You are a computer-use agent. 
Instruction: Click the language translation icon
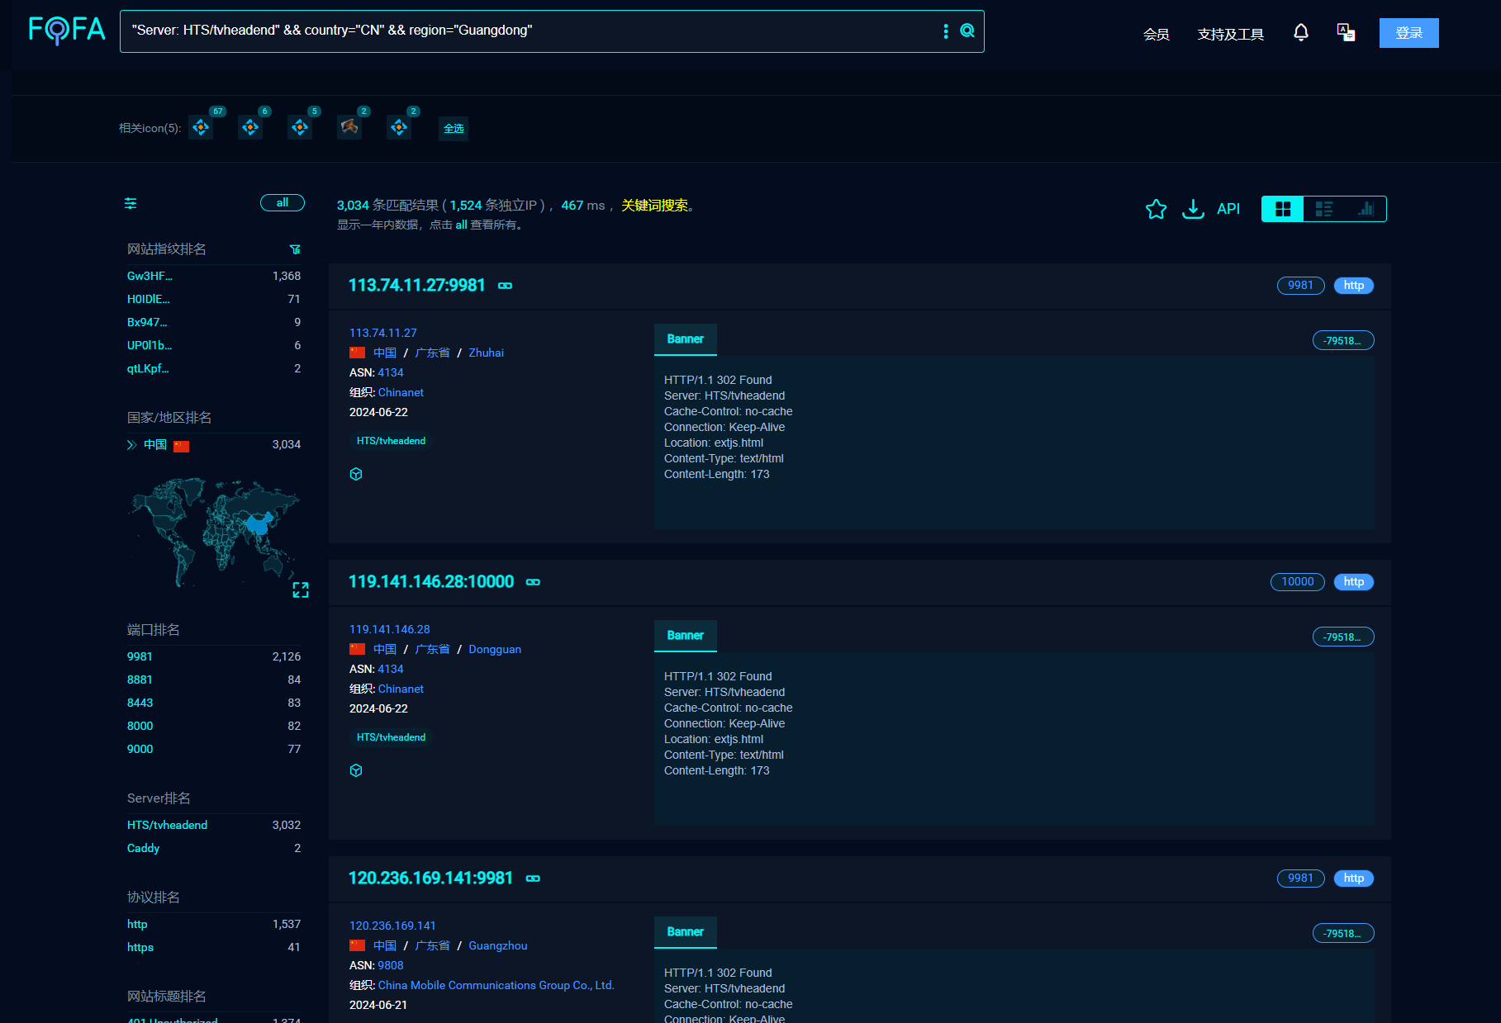(1346, 33)
